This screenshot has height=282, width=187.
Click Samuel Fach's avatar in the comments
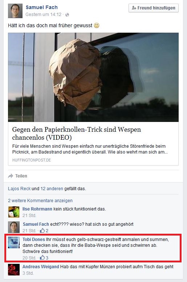[14, 227]
